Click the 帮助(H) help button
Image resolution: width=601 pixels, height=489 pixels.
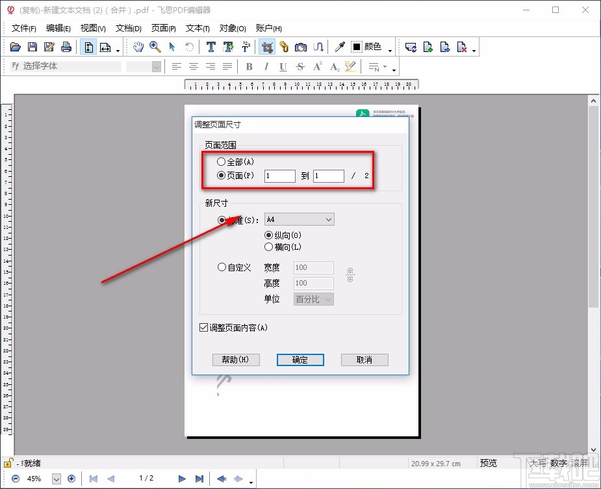(236, 360)
